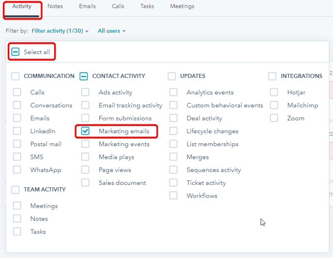
Task: Open the Filter activity (1/30) dropdown
Action: pyautogui.click(x=60, y=31)
